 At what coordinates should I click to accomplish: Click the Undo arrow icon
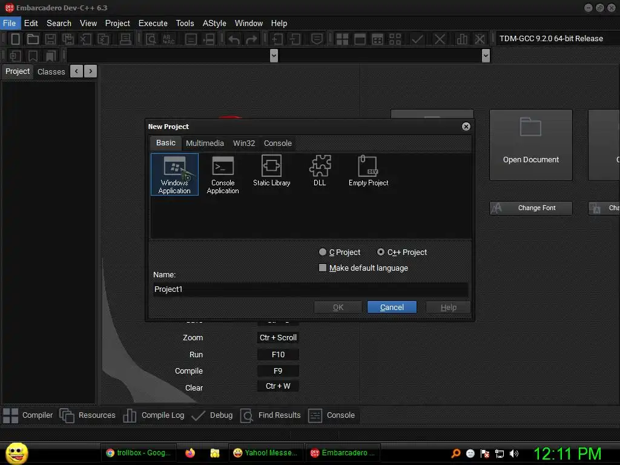[234, 39]
